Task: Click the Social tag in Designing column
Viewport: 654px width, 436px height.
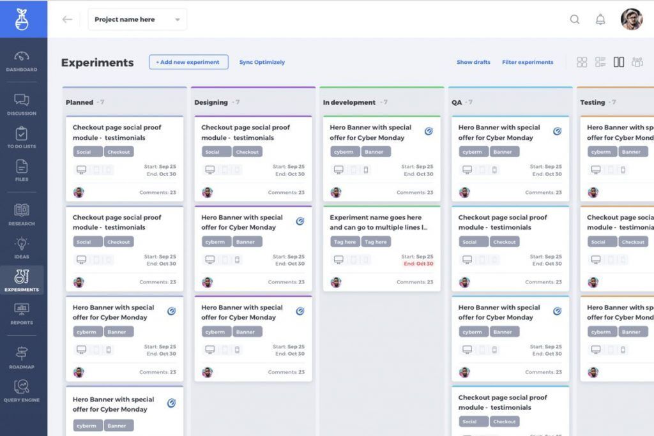Action: point(217,152)
